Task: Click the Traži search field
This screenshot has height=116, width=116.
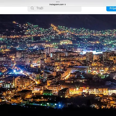Action: click(54, 9)
